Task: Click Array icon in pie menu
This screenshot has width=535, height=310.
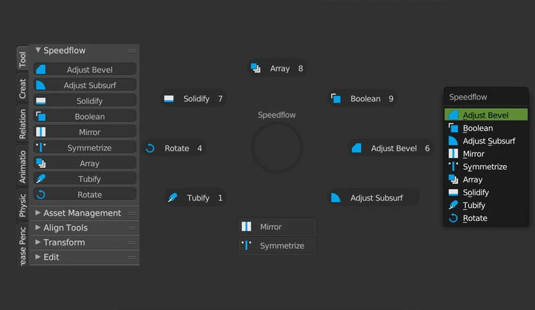Action: 255,69
